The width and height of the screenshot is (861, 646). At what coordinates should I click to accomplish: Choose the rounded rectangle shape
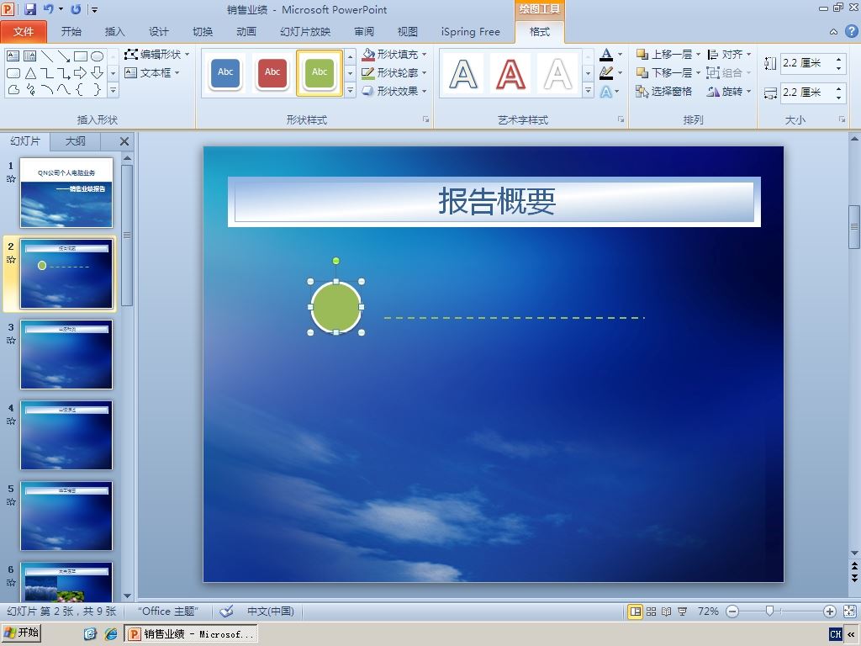[13, 72]
